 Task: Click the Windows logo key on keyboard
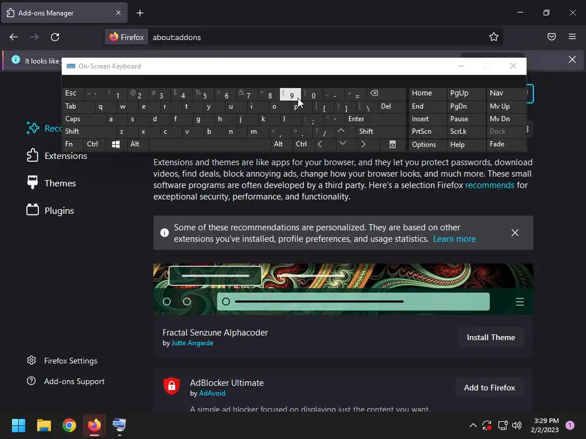tap(116, 144)
